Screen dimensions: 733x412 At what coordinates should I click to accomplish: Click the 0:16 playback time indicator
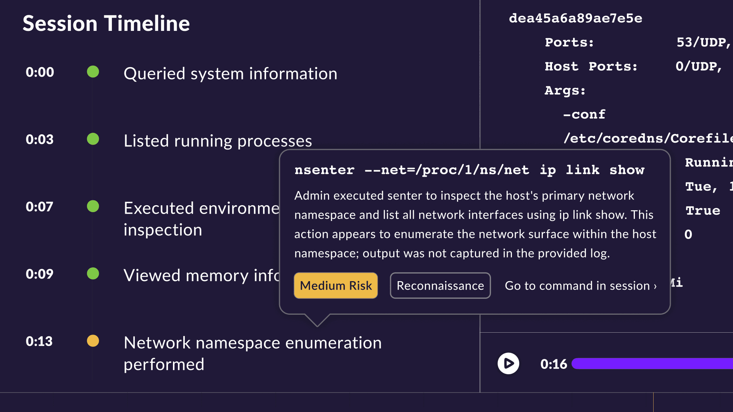pos(554,364)
